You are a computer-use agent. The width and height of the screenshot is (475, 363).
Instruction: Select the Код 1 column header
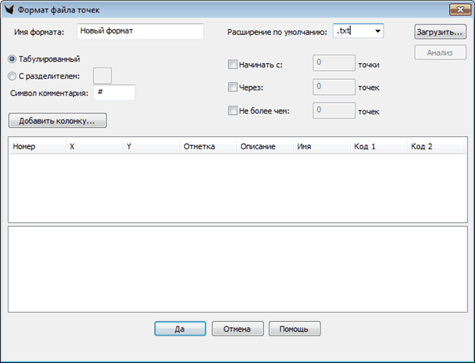coord(378,145)
